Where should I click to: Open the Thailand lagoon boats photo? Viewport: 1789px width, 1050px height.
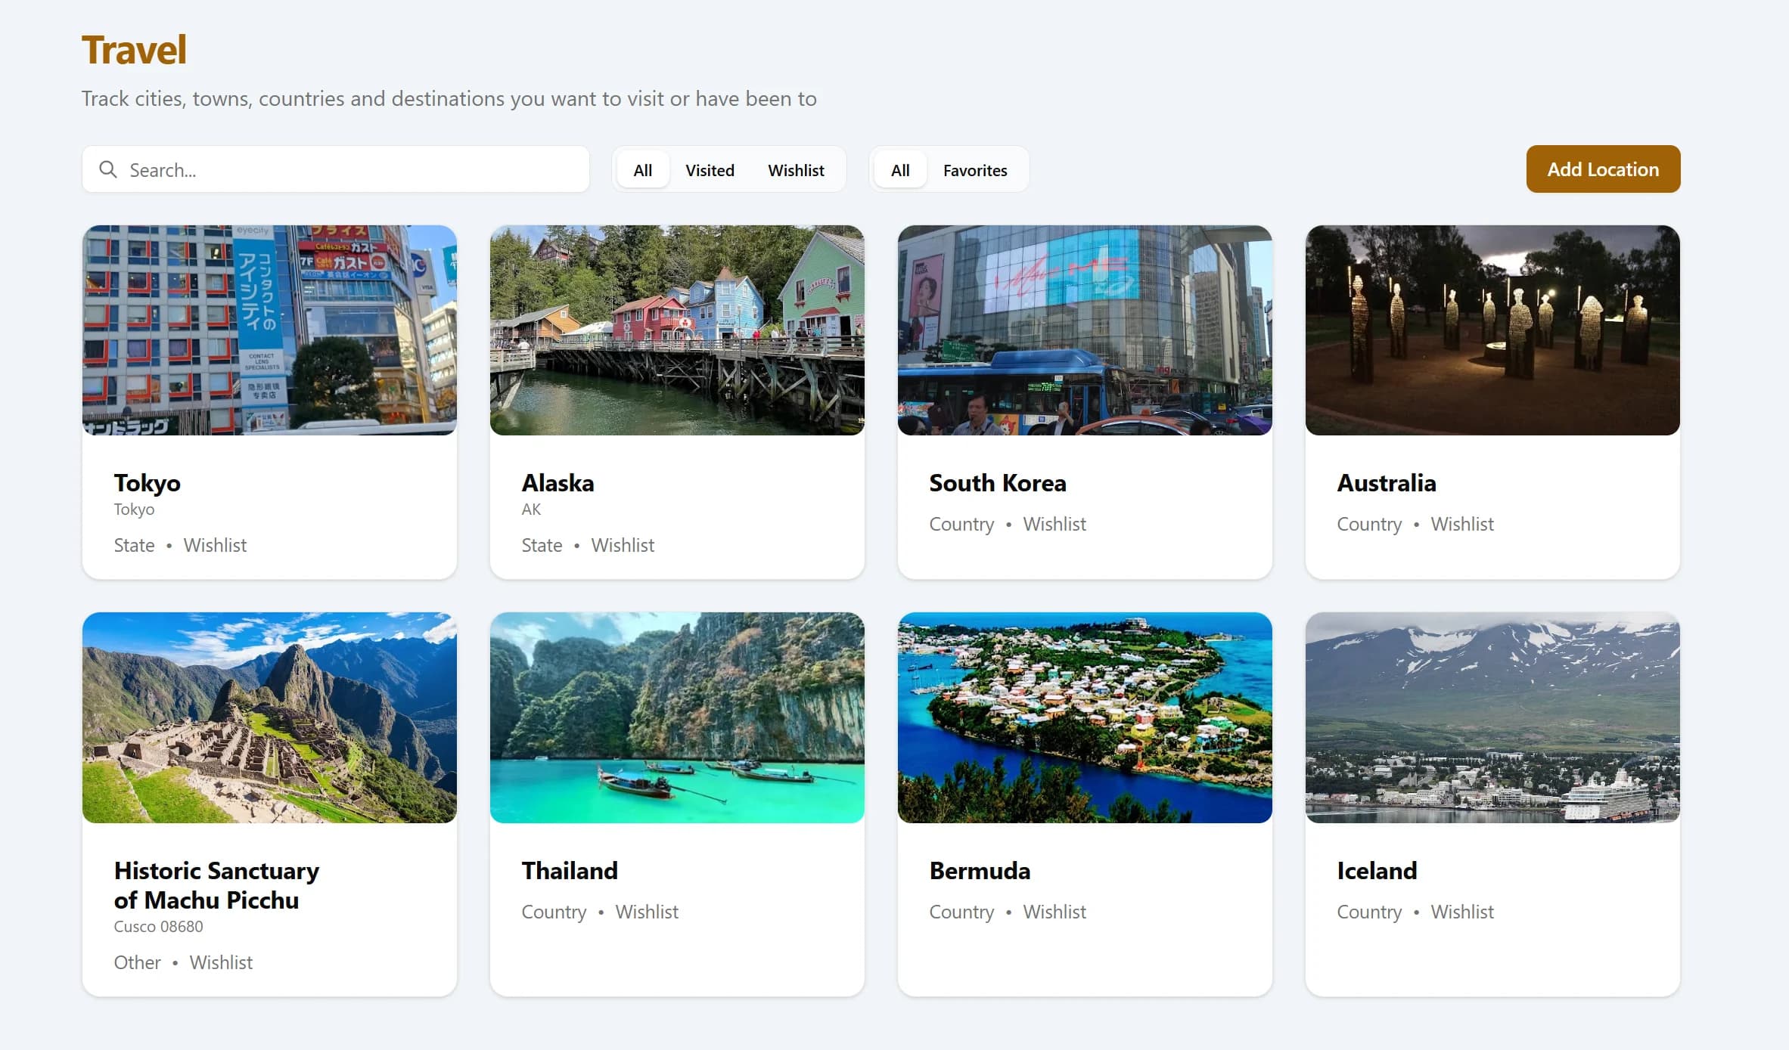point(676,717)
